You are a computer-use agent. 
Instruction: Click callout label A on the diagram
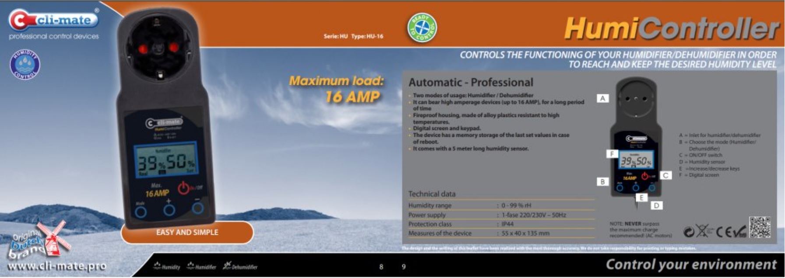click(x=603, y=98)
